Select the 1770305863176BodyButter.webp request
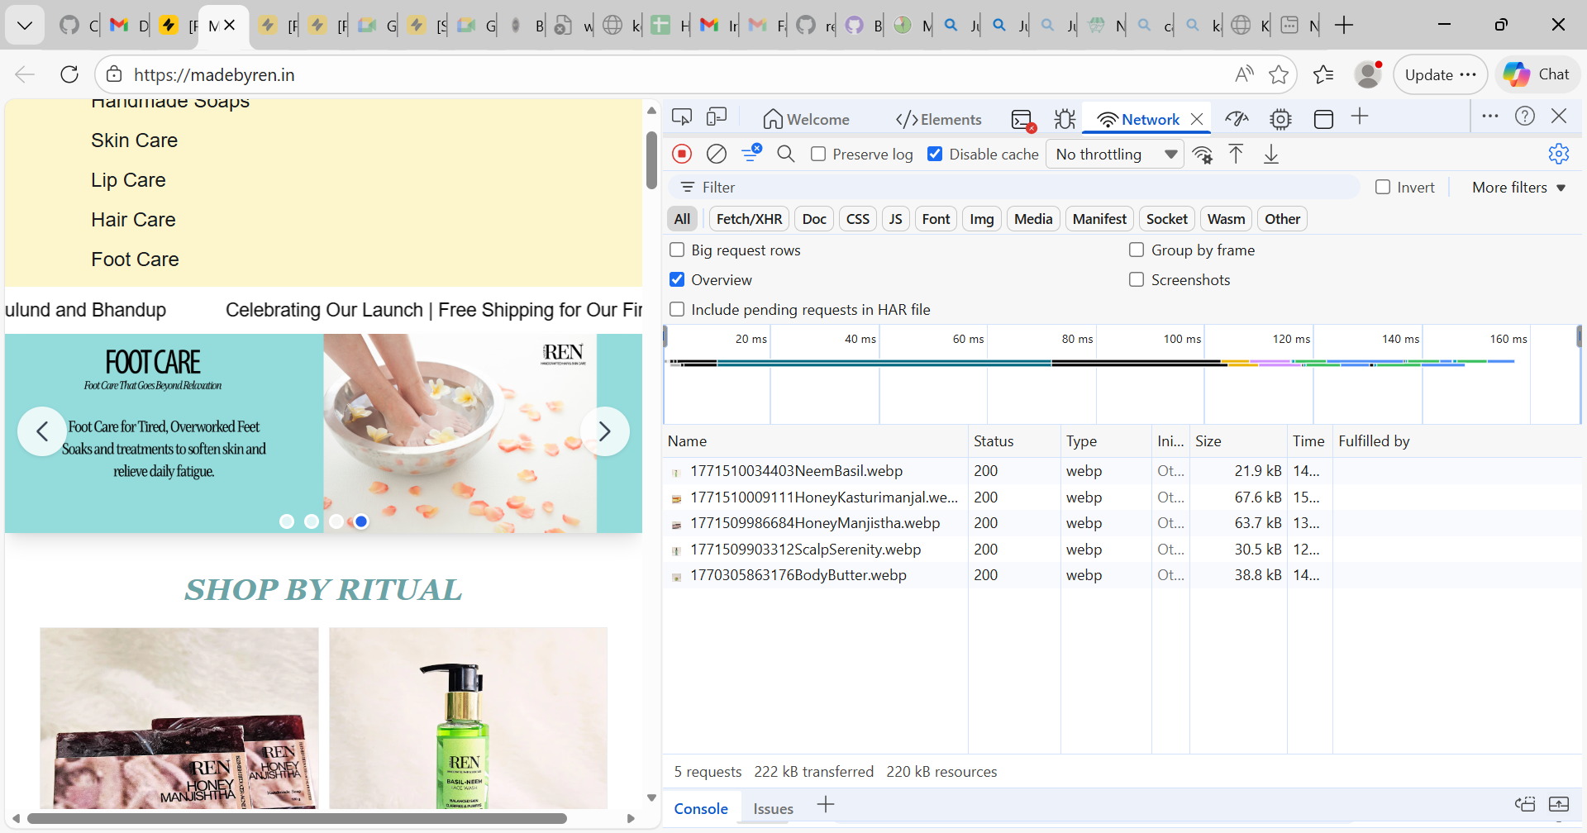The image size is (1587, 833). (798, 575)
